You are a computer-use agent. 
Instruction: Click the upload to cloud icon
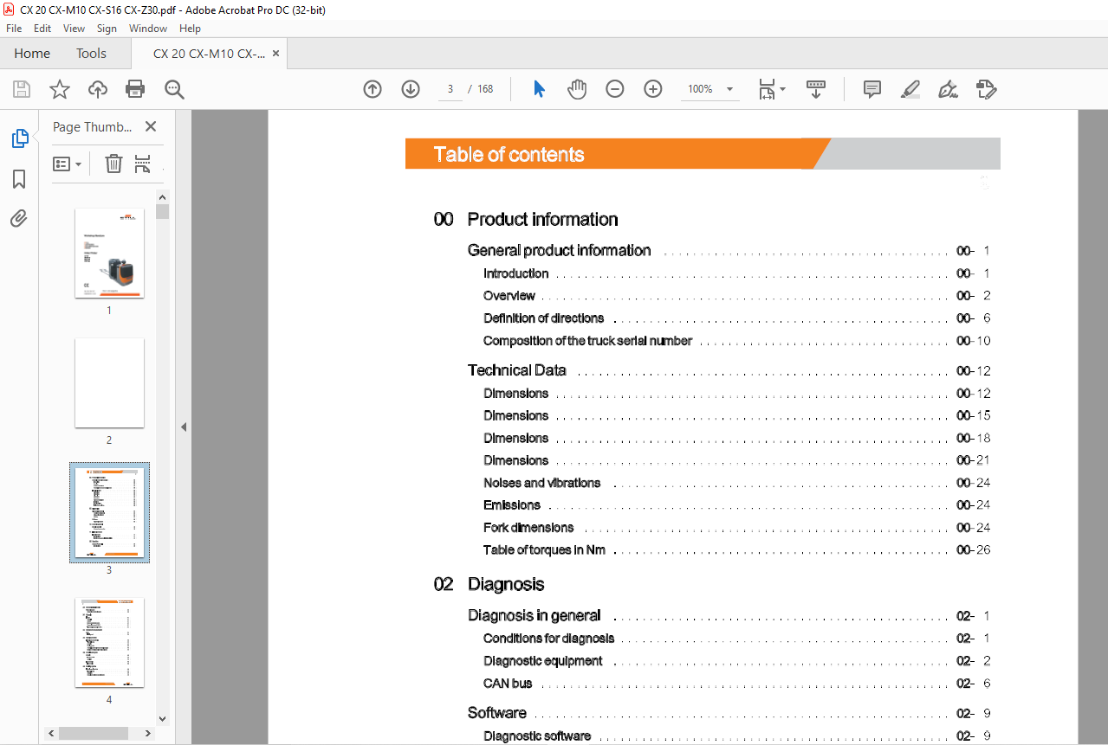point(98,89)
